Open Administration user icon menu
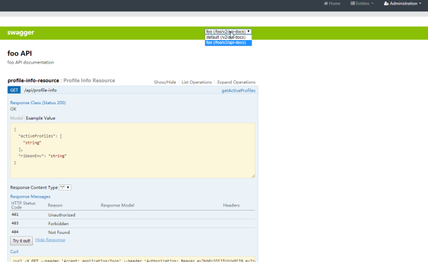Screen dimensions: 428x266 tap(386, 3)
